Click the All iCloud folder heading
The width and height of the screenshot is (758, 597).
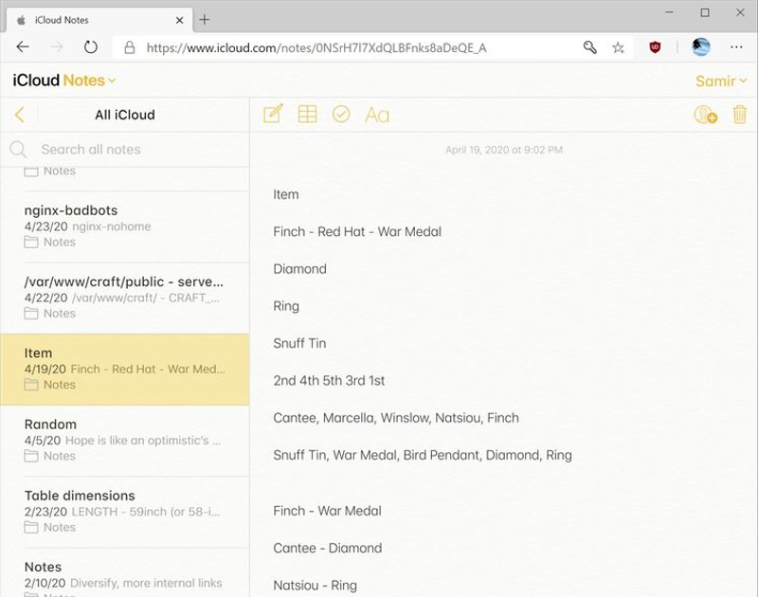pyautogui.click(x=125, y=115)
